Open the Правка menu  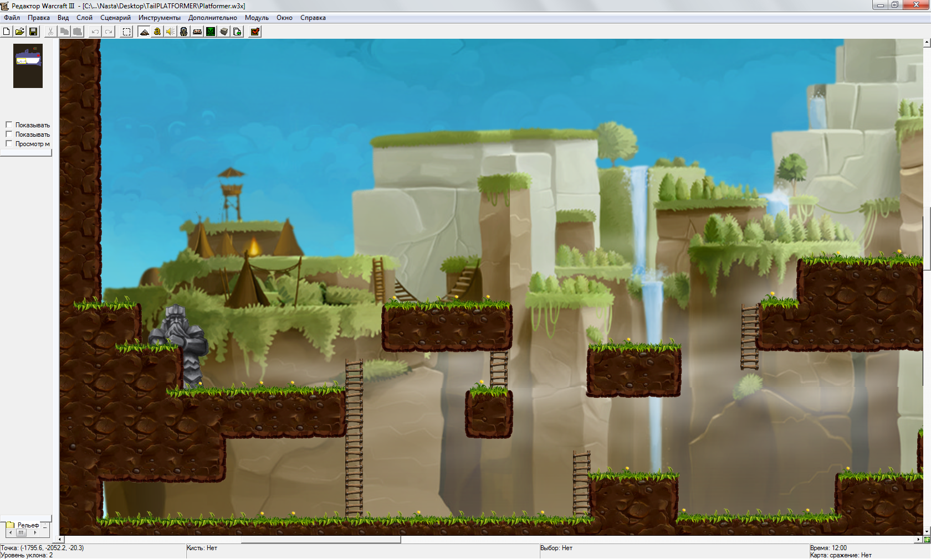[39, 18]
